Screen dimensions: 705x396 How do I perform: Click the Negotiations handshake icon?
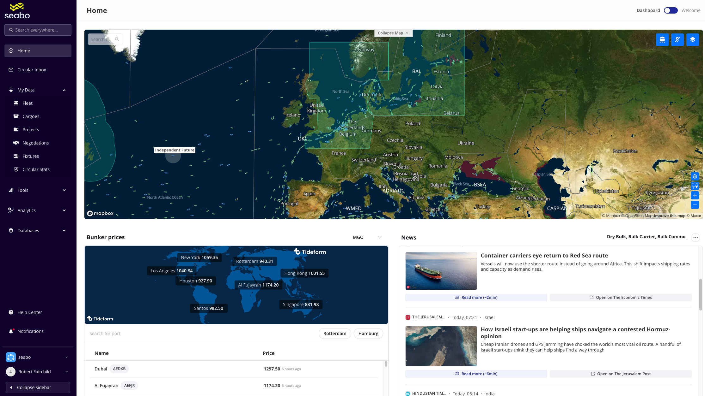(16, 143)
